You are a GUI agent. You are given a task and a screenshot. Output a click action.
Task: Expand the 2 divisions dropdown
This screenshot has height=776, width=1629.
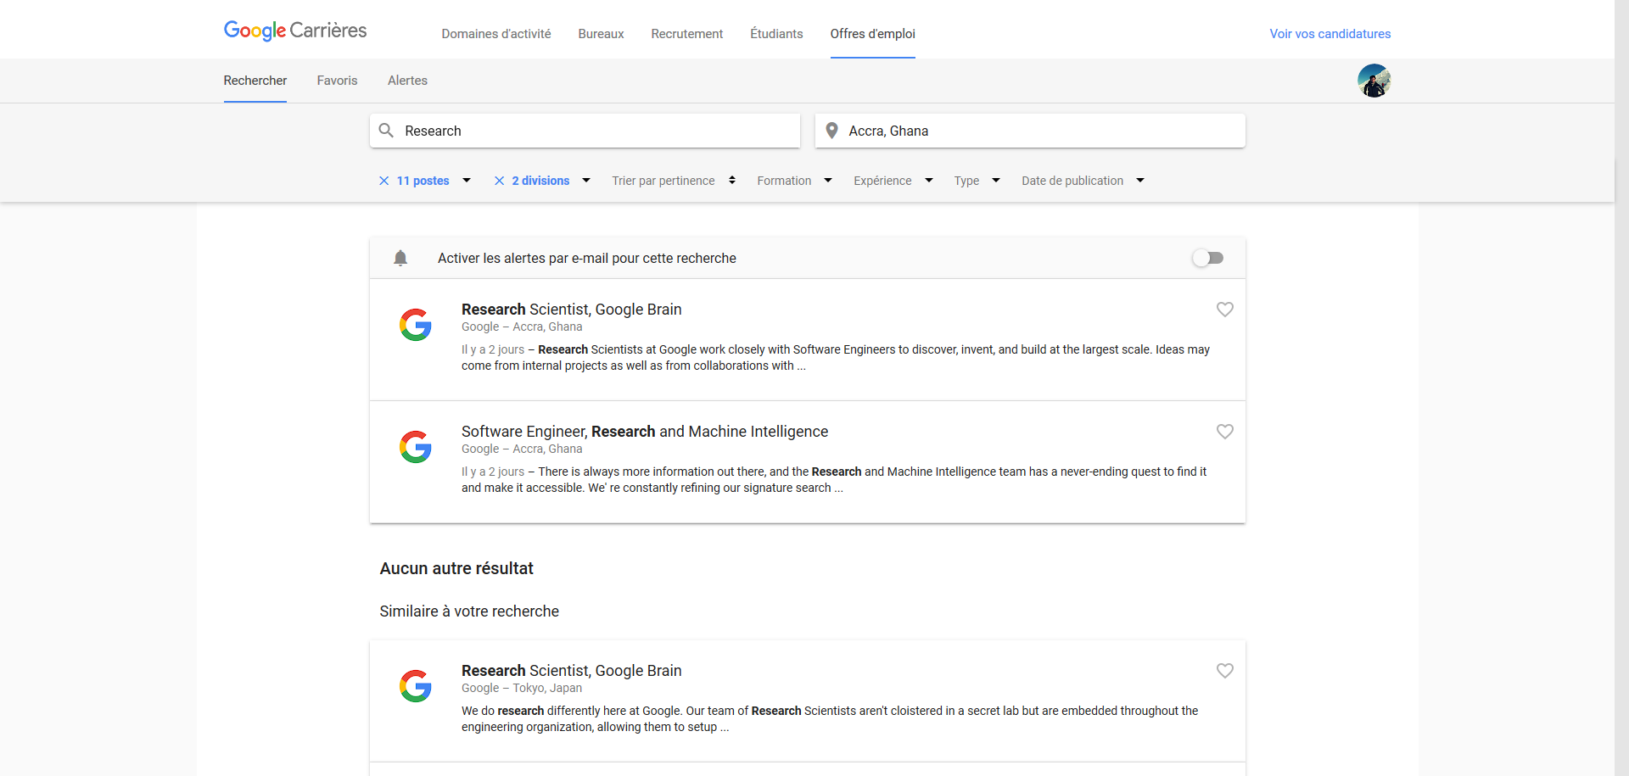pos(586,181)
